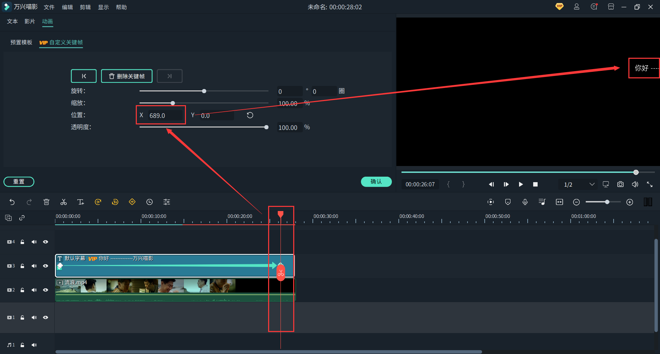The image size is (660, 354).
Task: Select the add text tool icon
Action: [81, 202]
